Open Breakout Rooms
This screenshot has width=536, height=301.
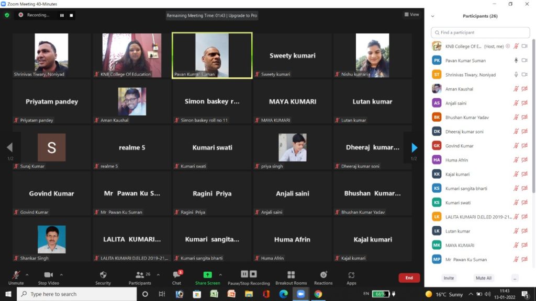291,275
